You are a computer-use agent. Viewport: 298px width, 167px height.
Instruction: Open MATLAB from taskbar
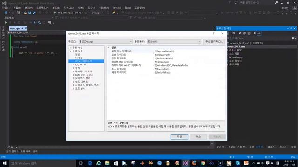point(142,163)
